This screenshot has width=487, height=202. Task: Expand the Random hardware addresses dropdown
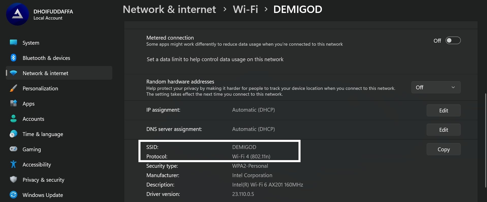tap(436, 87)
